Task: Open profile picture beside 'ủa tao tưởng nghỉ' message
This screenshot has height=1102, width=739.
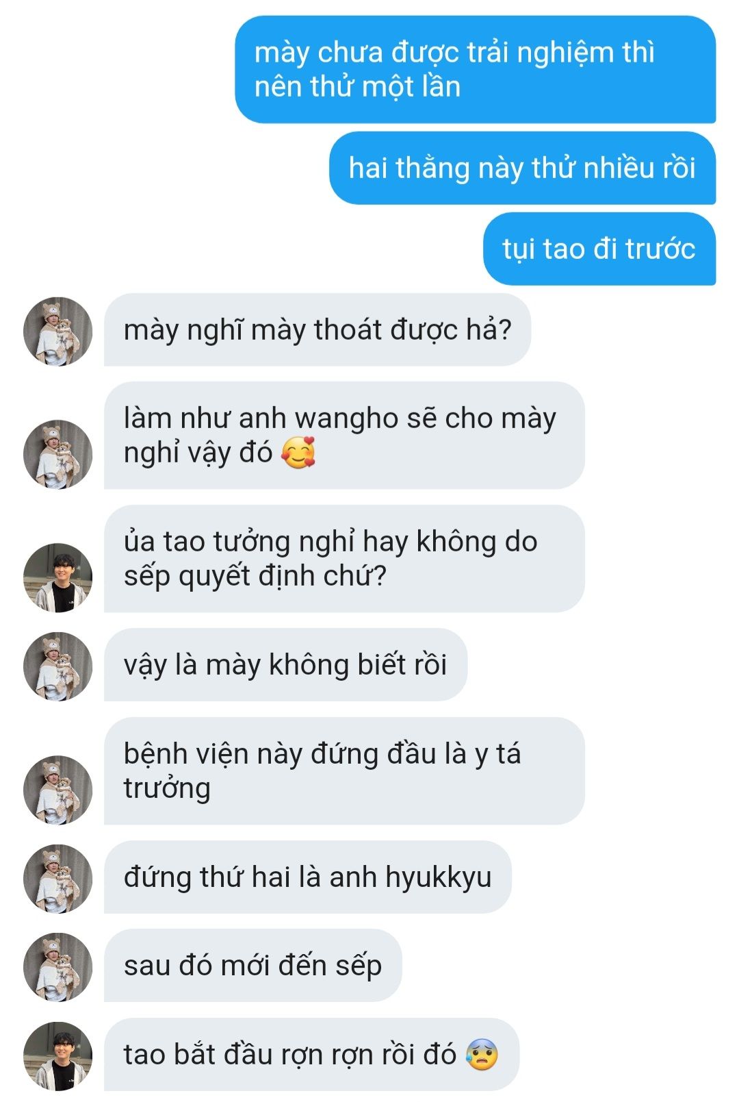Action: click(x=57, y=577)
